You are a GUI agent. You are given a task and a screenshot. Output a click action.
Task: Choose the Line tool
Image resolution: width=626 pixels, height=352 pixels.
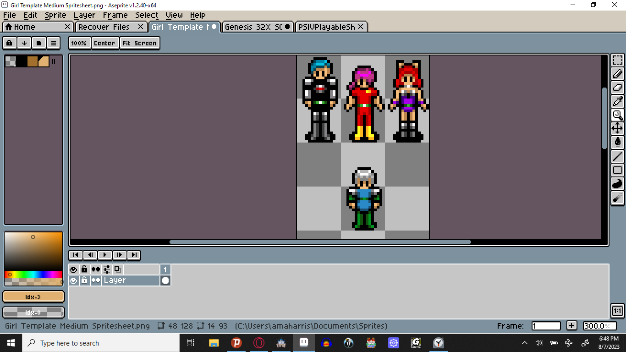(617, 156)
